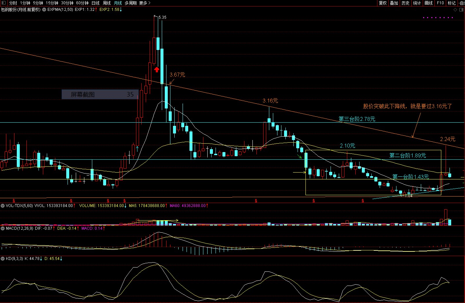Image resolution: width=465 pixels, height=303 pixels.
Task: Click the 标记 button
Action: click(451, 3)
